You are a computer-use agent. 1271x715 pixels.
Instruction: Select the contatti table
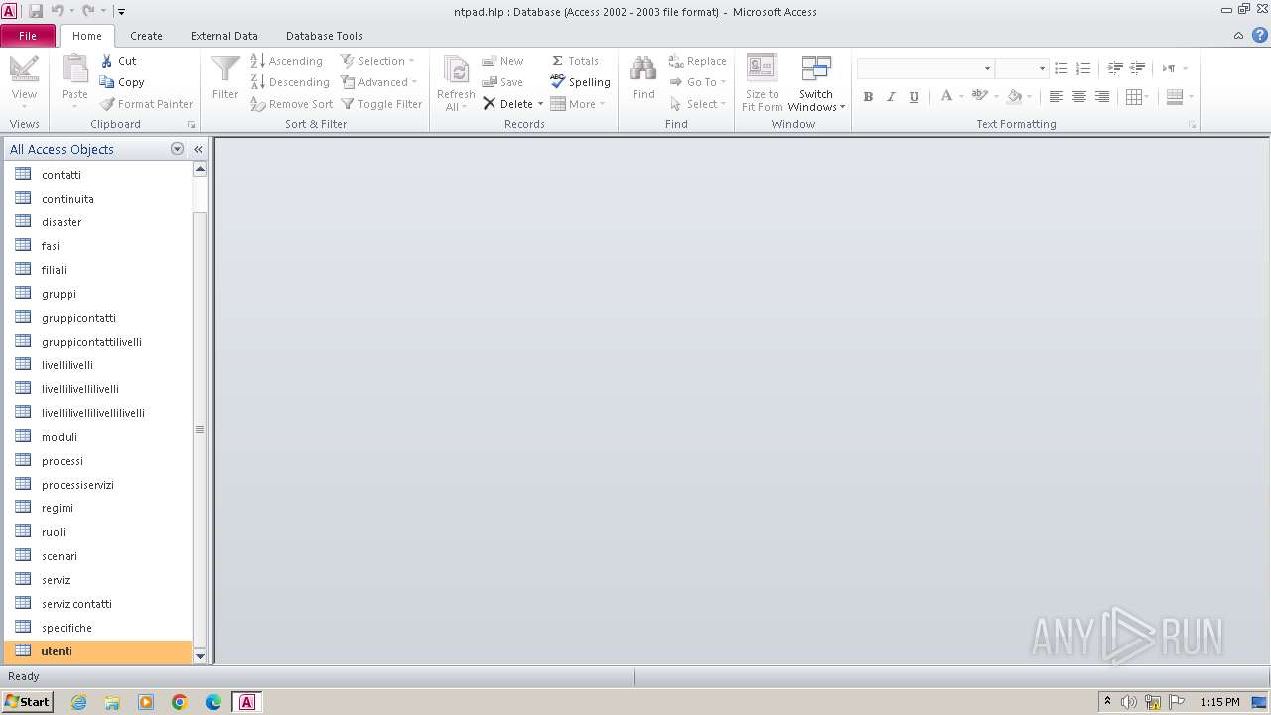(97, 175)
